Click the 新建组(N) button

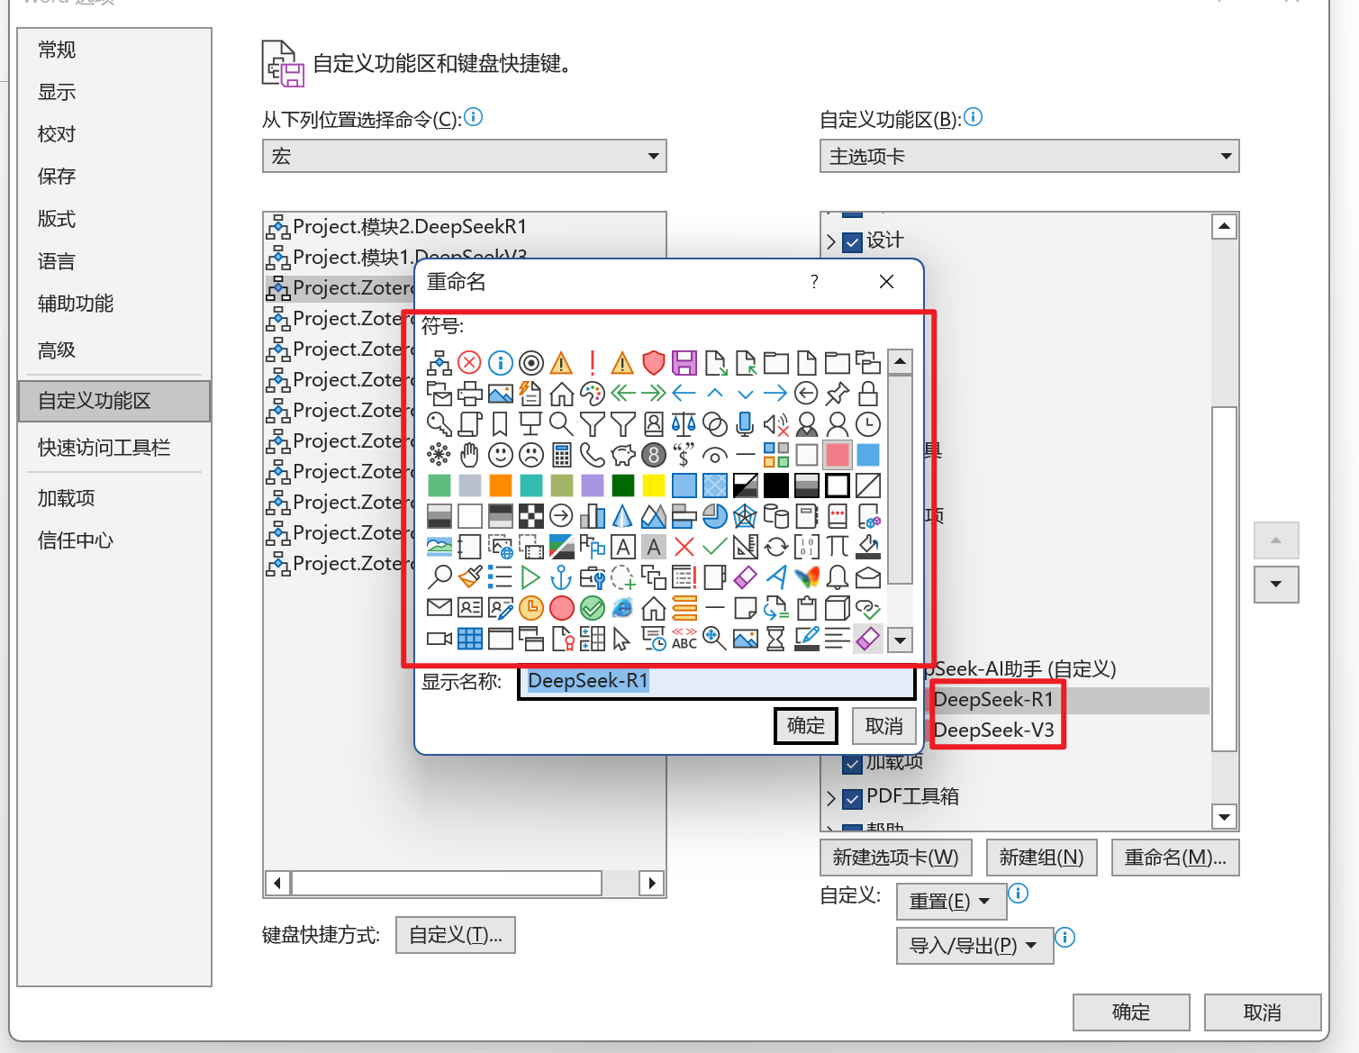[x=1042, y=857]
